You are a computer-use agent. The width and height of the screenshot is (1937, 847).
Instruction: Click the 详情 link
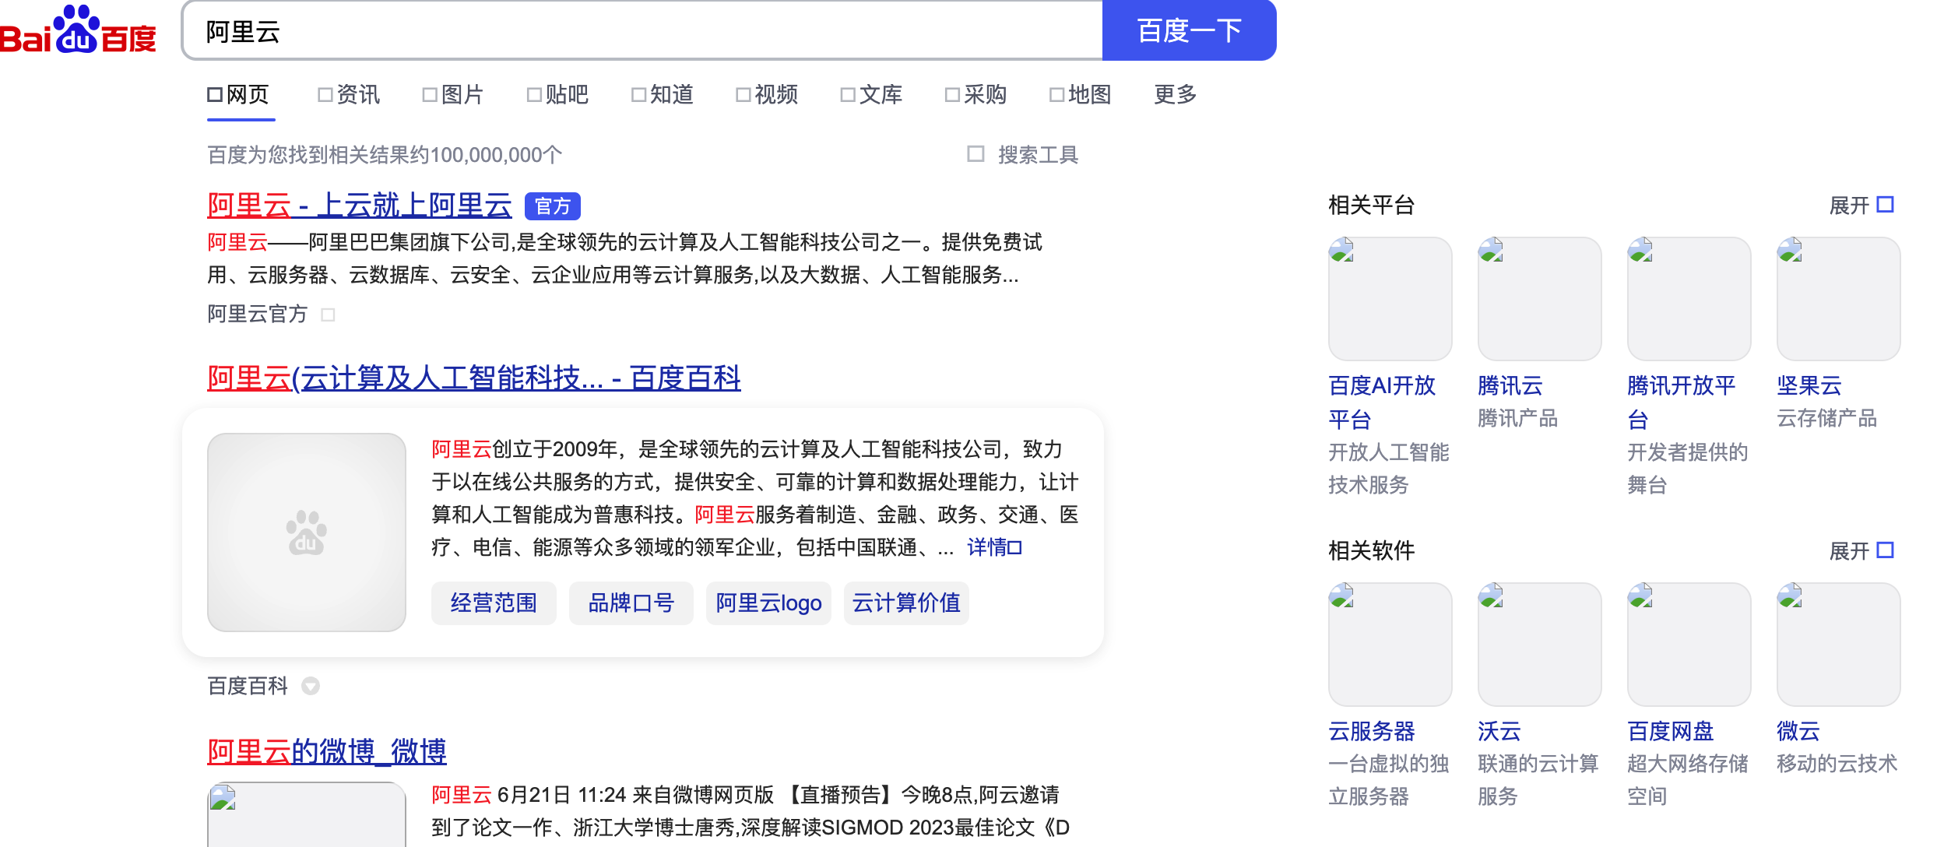994,547
